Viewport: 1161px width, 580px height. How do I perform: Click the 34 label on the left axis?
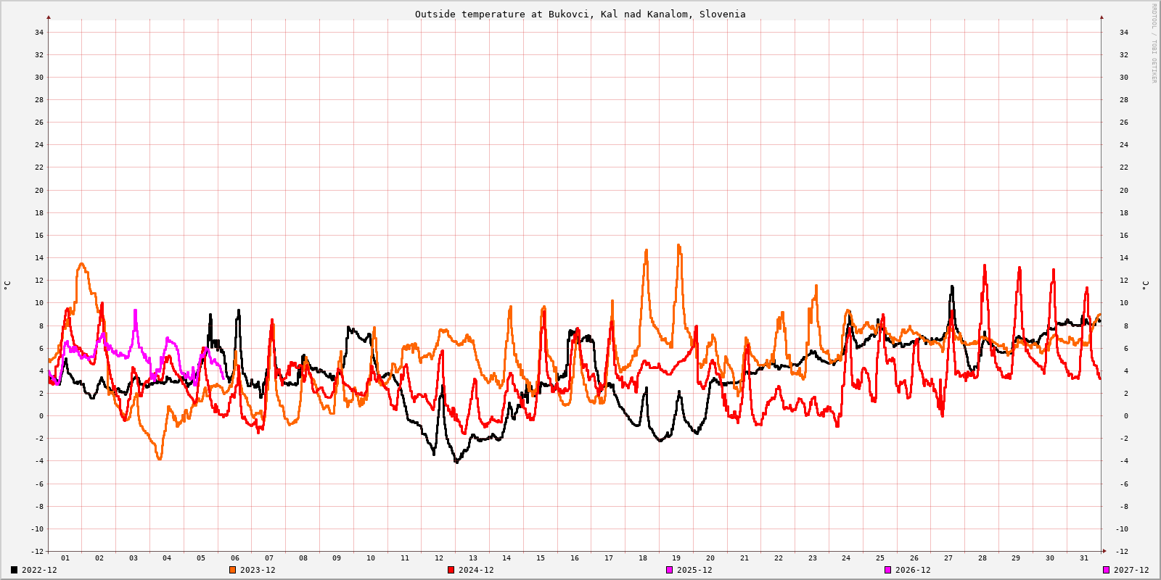(39, 32)
